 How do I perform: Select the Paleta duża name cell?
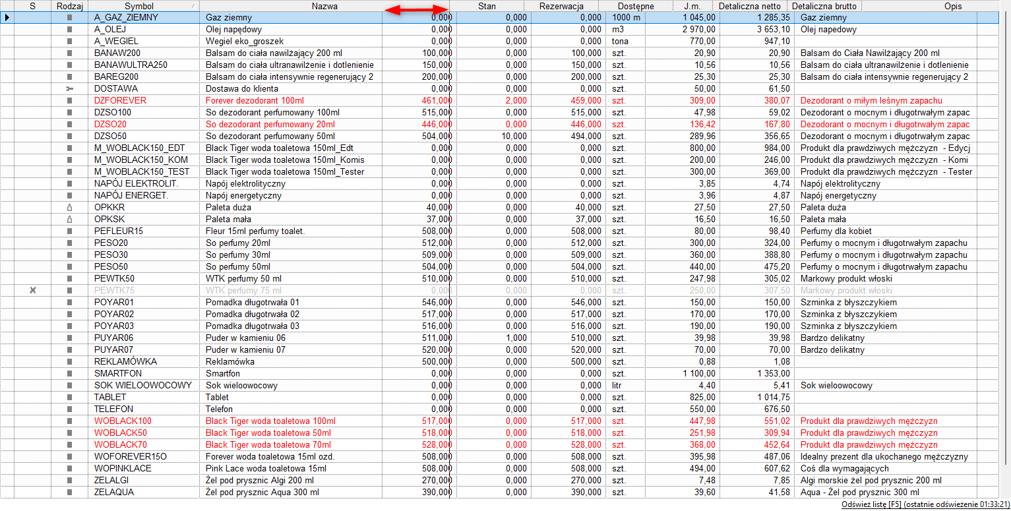click(291, 207)
